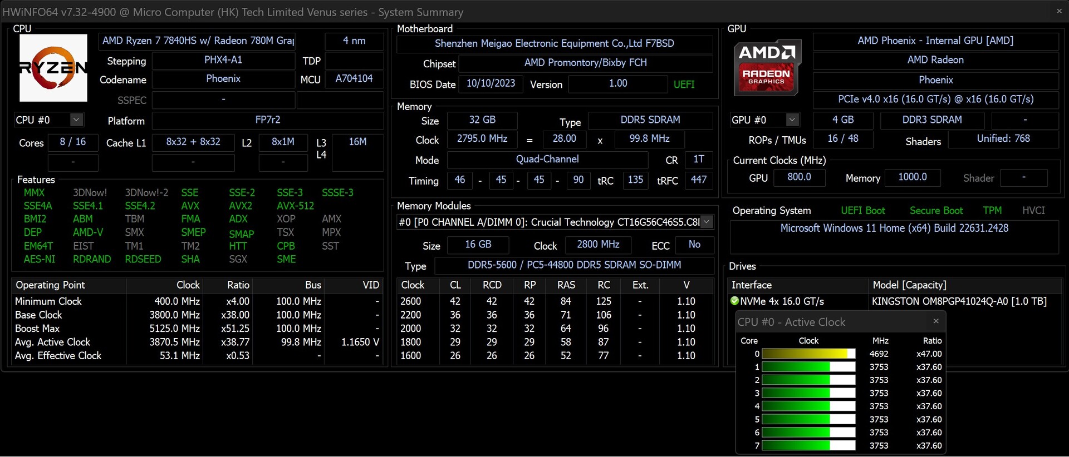Click the GPU current clock '800.0'

(x=799, y=177)
